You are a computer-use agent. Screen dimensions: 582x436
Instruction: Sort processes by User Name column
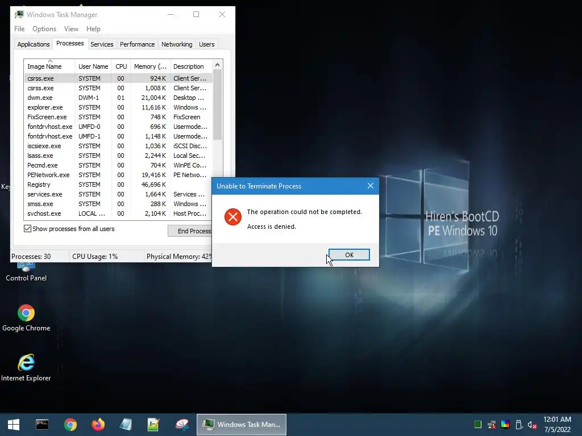pyautogui.click(x=93, y=66)
